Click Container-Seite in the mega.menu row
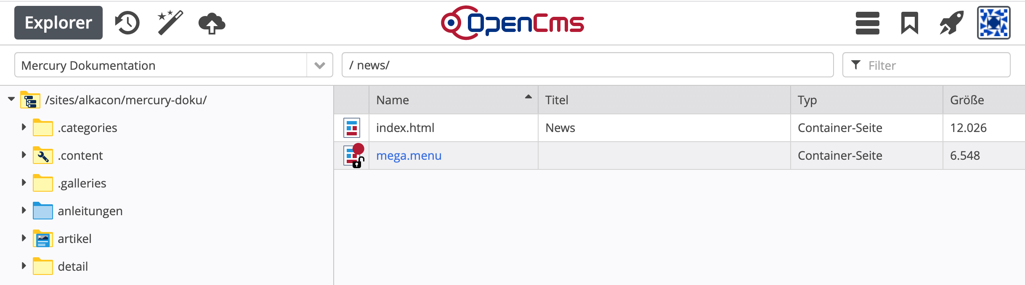Viewport: 1025px width, 285px height. tap(840, 156)
